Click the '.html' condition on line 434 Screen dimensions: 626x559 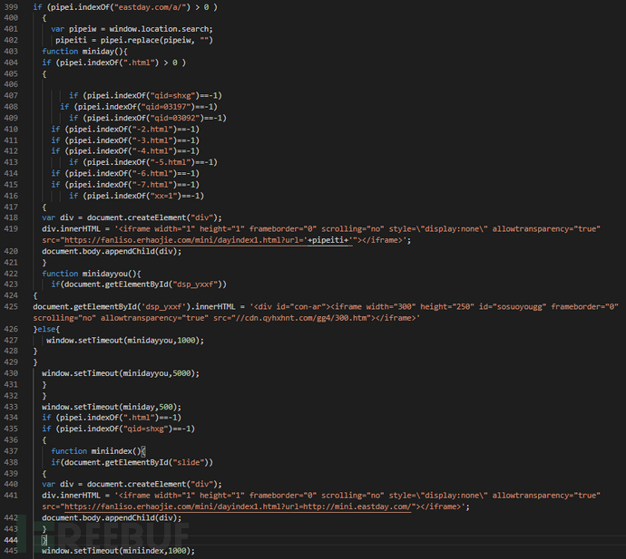[x=112, y=418]
